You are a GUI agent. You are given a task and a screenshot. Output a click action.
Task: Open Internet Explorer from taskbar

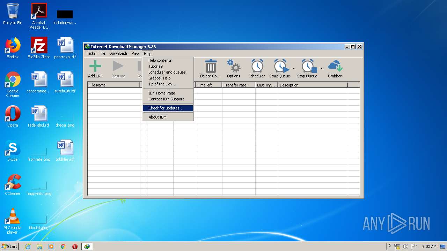click(28, 246)
